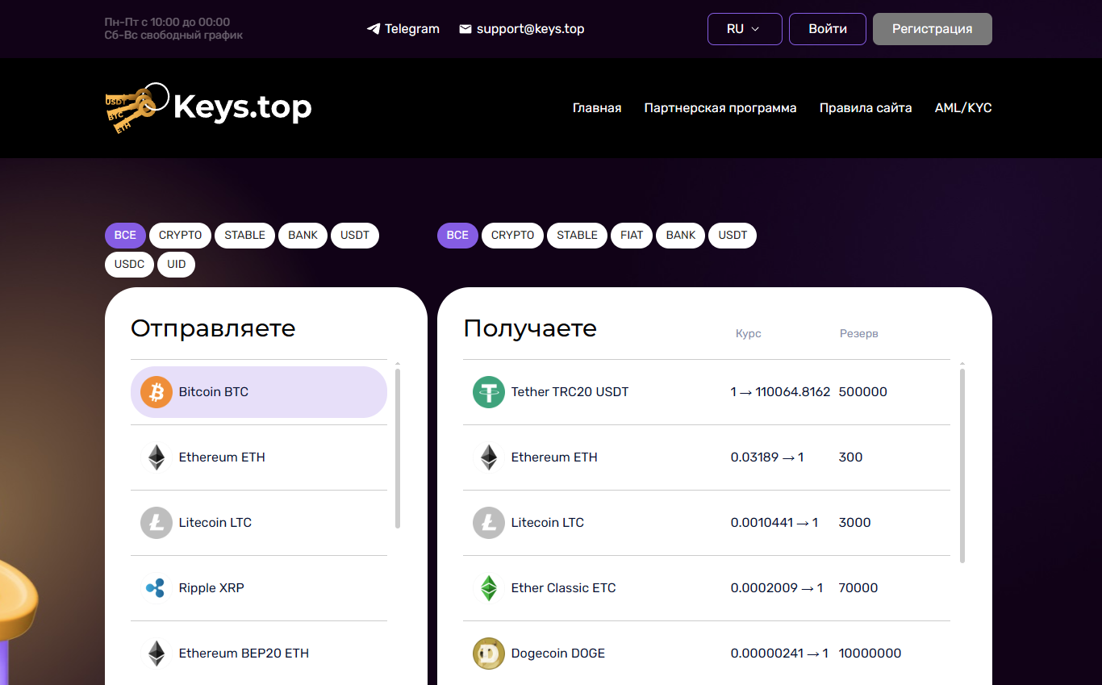Viewport: 1102px width, 685px height.
Task: Click the Регистрация button
Action: tap(933, 29)
